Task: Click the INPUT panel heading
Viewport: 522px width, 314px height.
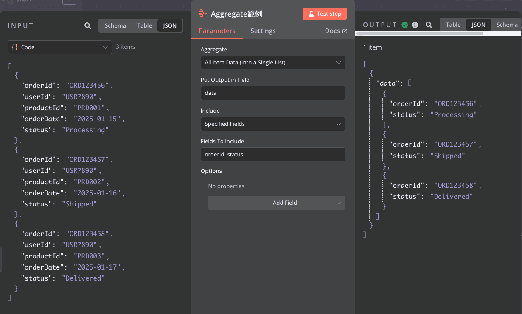Action: click(20, 26)
